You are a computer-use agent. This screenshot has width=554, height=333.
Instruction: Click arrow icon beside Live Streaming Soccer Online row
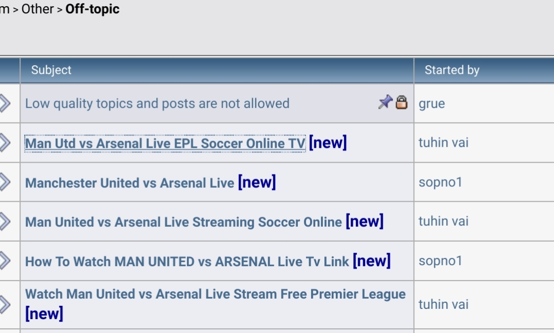pyautogui.click(x=5, y=222)
